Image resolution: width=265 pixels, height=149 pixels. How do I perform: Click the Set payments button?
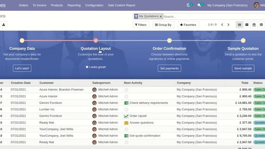(169, 68)
